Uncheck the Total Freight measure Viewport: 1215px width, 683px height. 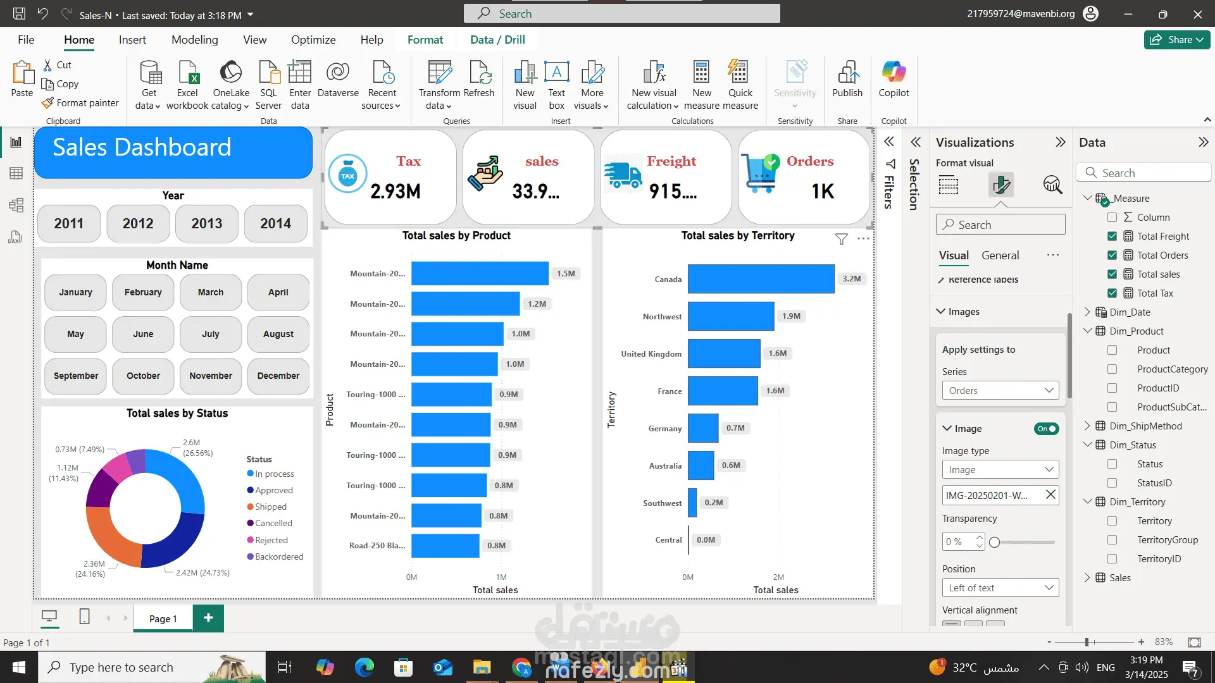(1112, 236)
